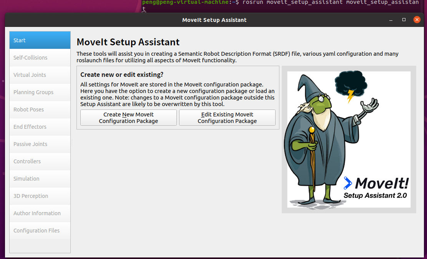Click the MoveIt wizard logo image

(349, 139)
